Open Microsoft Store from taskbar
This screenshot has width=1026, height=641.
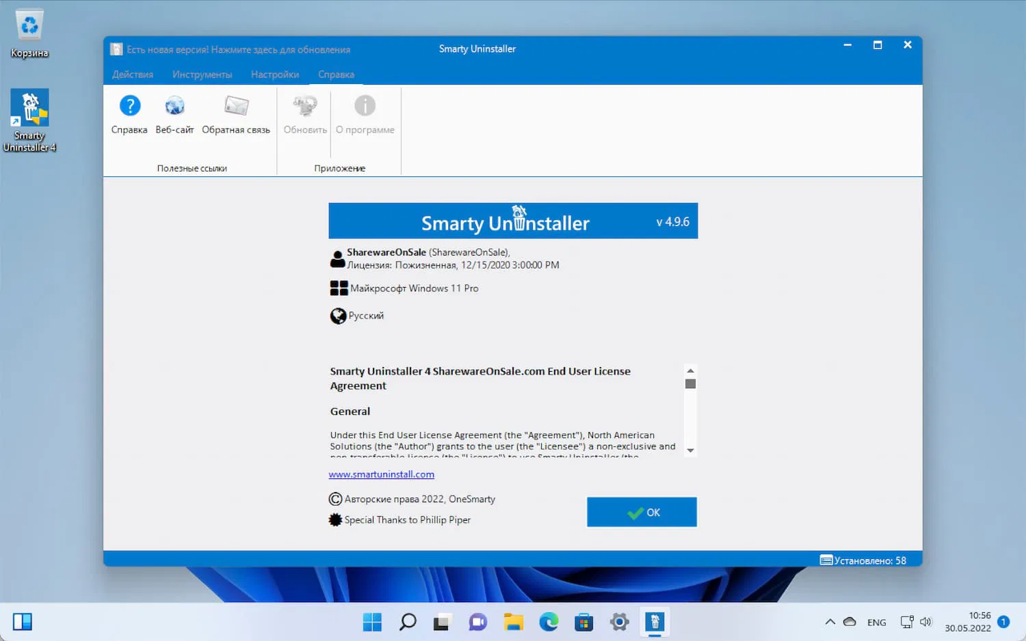pos(583,622)
